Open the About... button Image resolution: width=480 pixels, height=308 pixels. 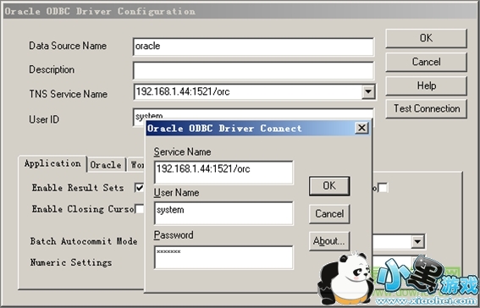click(329, 241)
